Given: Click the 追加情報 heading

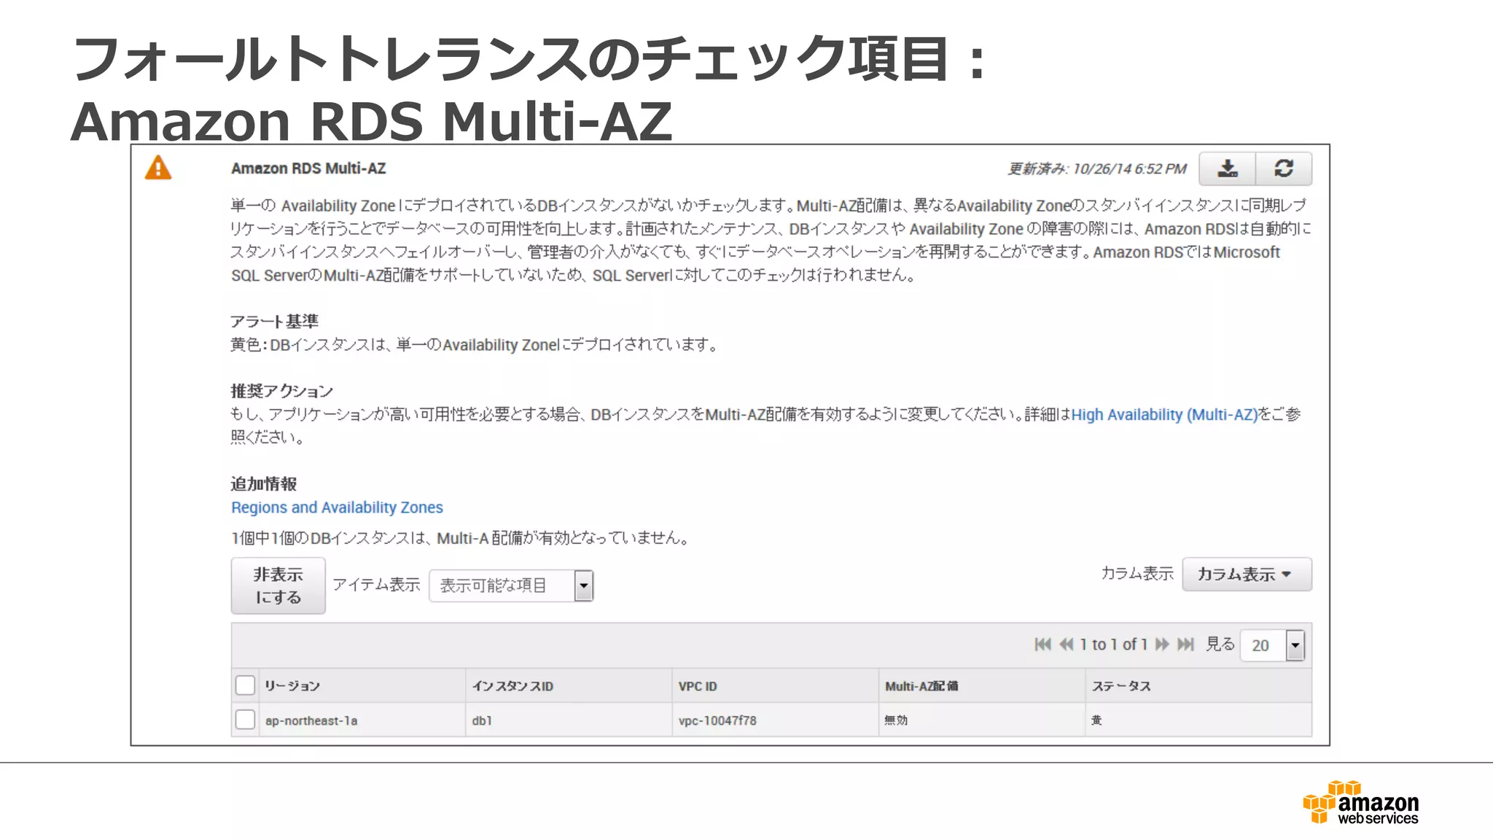Looking at the screenshot, I should click(x=263, y=484).
